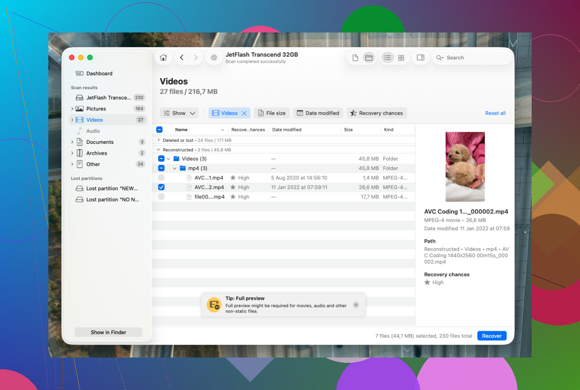
Task: Expand the Deleted or lost group
Action: 159,140
